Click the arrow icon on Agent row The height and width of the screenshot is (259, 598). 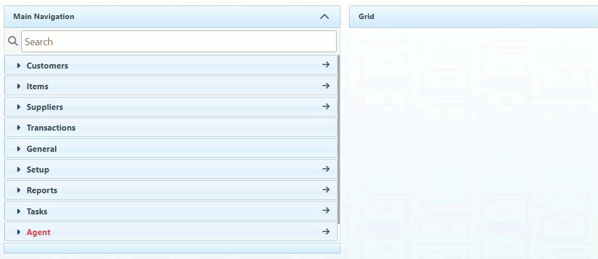coord(326,232)
